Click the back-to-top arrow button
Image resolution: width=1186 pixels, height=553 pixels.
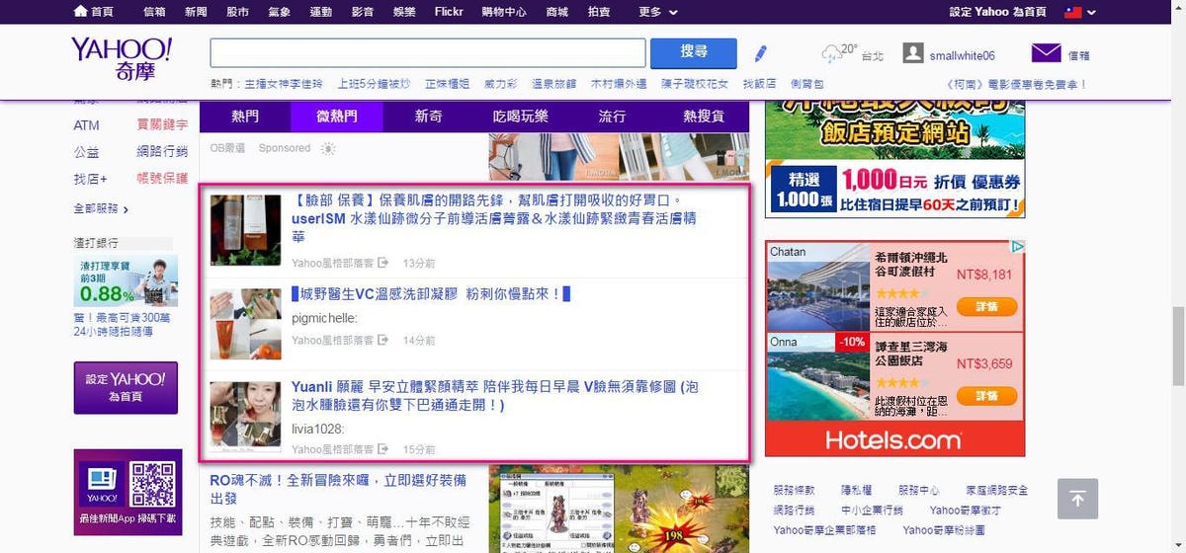coord(1077,499)
